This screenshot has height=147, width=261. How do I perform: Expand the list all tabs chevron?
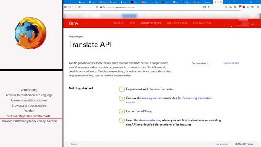(234, 2)
